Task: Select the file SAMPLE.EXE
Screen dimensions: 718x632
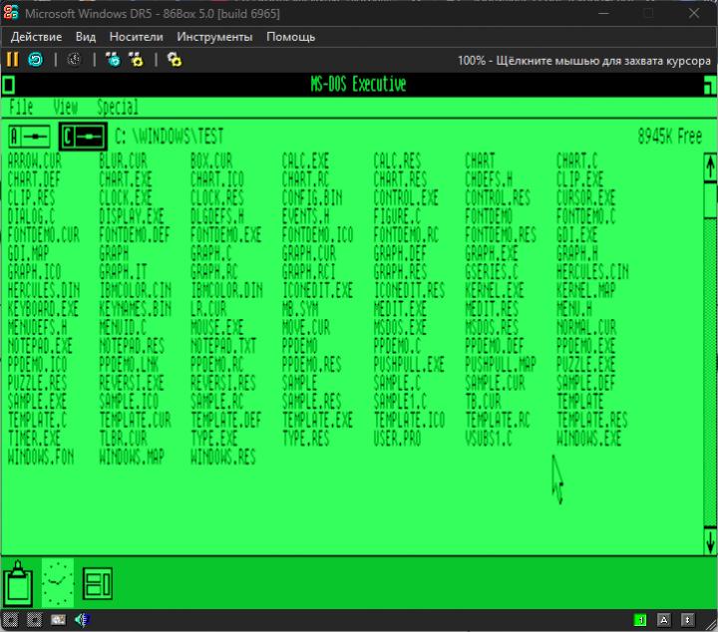Action: click(37, 402)
